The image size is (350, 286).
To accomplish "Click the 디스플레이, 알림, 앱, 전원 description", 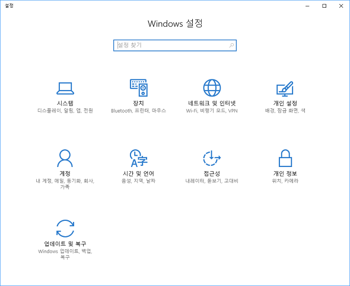I will coord(65,111).
